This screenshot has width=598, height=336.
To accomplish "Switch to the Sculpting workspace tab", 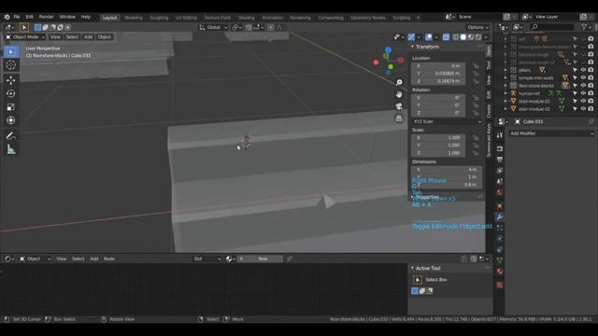I will 159,18.
